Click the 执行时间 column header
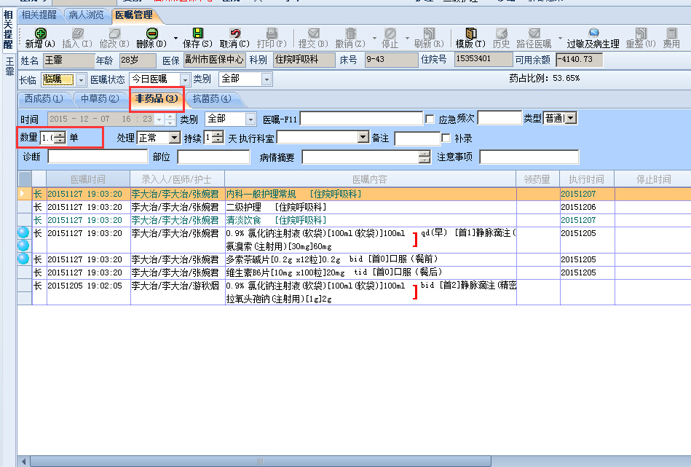The width and height of the screenshot is (691, 467). (x=587, y=179)
